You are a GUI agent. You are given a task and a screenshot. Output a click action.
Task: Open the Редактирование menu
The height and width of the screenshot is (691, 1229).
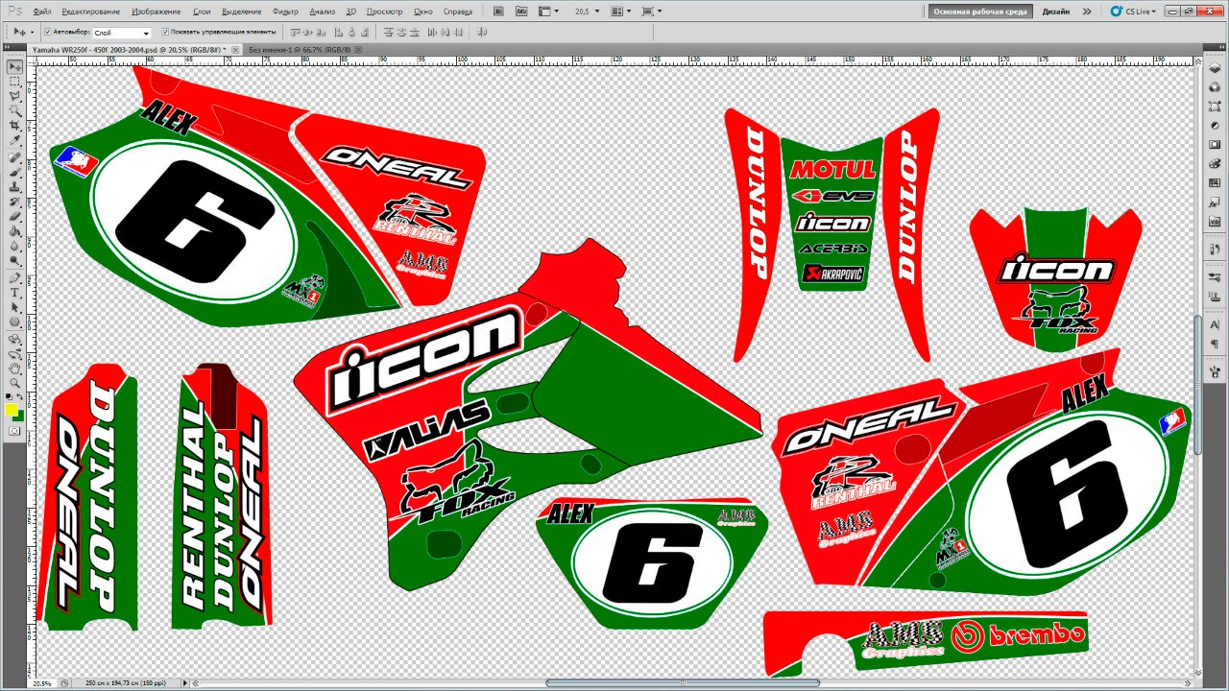91,12
